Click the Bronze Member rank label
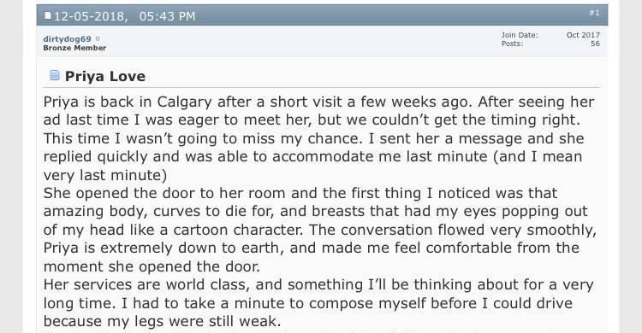This screenshot has width=642, height=333. tap(74, 48)
